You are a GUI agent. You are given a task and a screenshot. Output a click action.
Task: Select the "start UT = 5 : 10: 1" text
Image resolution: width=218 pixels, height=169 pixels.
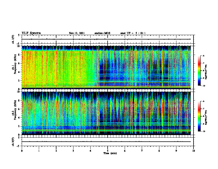pos(133,33)
